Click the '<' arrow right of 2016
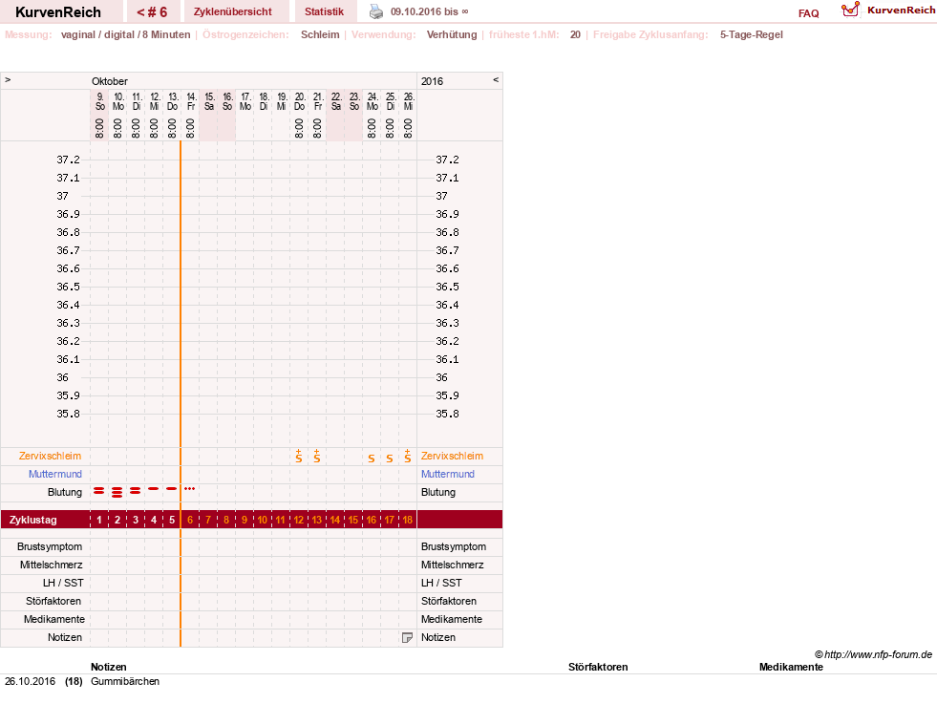This screenshot has height=704, width=937. [496, 80]
